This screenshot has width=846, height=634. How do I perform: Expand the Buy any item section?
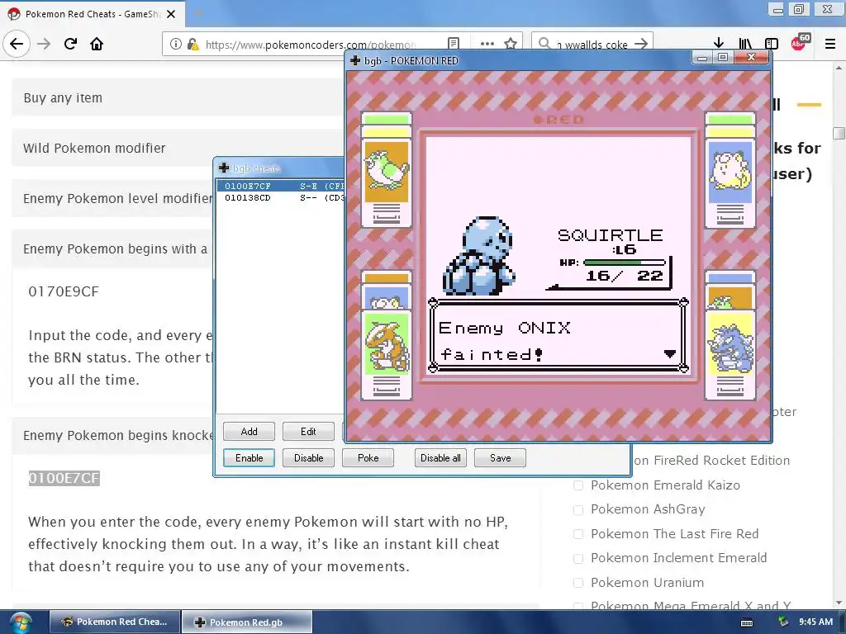point(178,97)
